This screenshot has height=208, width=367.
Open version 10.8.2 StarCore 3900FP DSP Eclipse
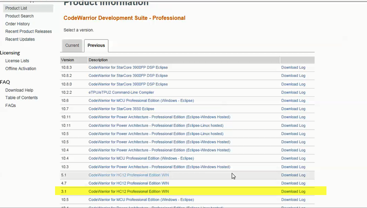pos(128,75)
